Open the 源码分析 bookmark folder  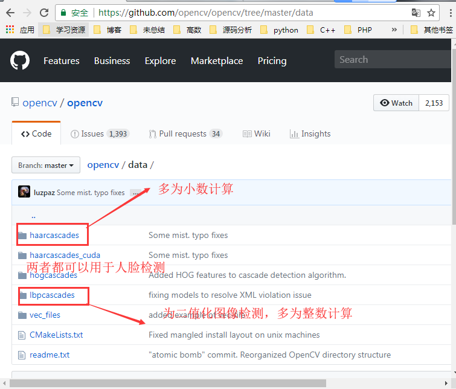click(231, 30)
